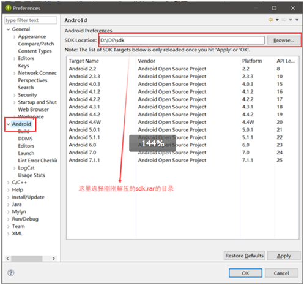Image resolution: width=304 pixels, height=285 pixels.
Task: Open Lint Error Checking preferences
Action: pos(37,161)
